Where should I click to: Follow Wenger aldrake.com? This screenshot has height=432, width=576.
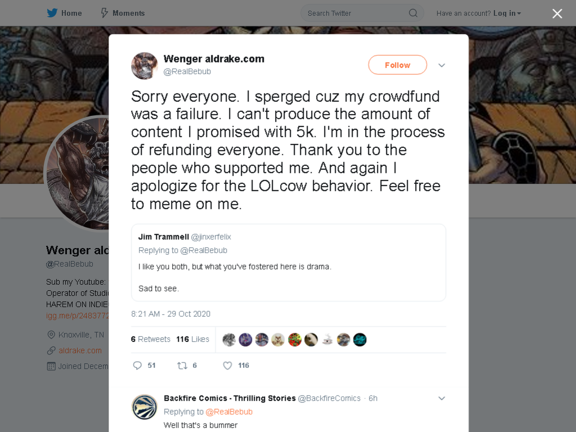(x=398, y=65)
